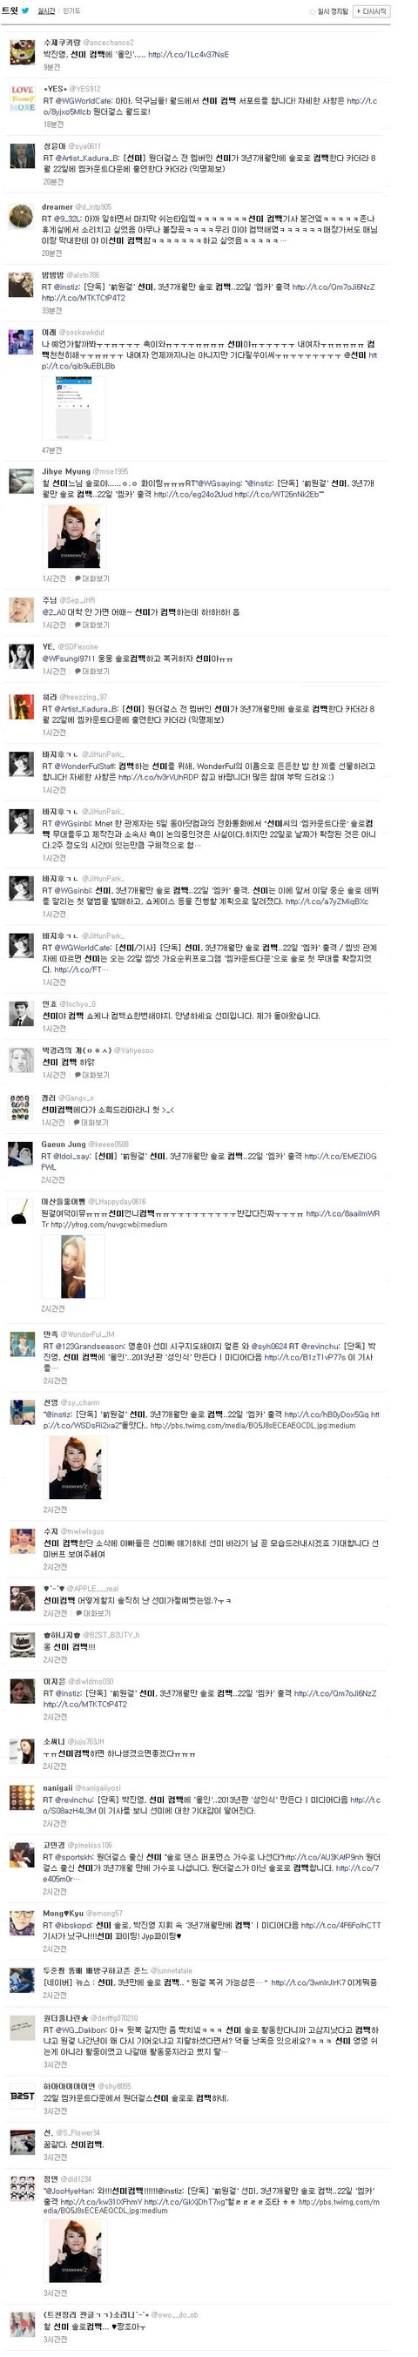
Task: Open dreamer's round profile avatar
Action: coord(22,218)
